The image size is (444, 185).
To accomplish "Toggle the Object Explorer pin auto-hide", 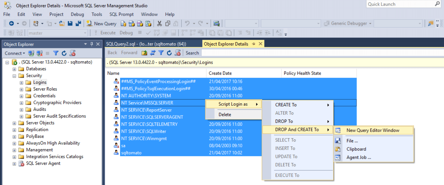I will [x=92, y=44].
